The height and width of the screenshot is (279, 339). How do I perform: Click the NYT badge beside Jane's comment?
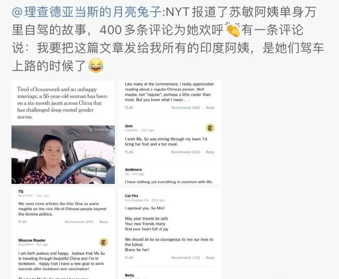tap(210, 128)
